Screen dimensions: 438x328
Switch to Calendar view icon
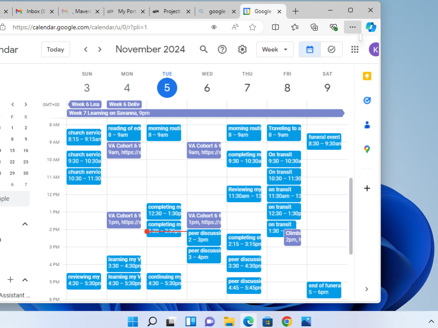(310, 49)
